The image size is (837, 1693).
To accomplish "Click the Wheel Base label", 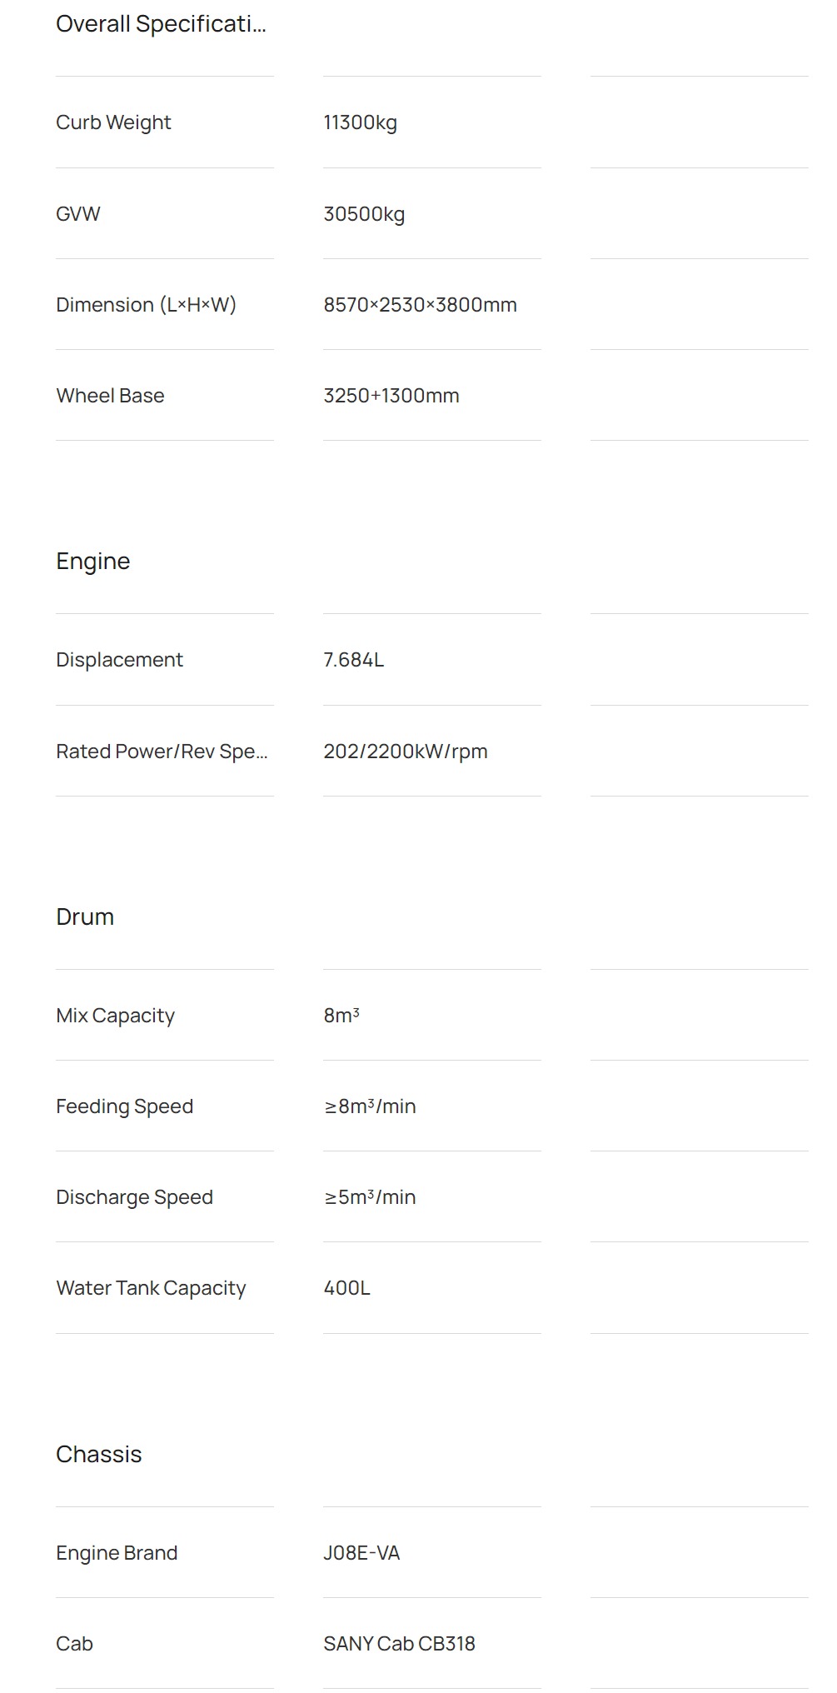I will click(110, 396).
